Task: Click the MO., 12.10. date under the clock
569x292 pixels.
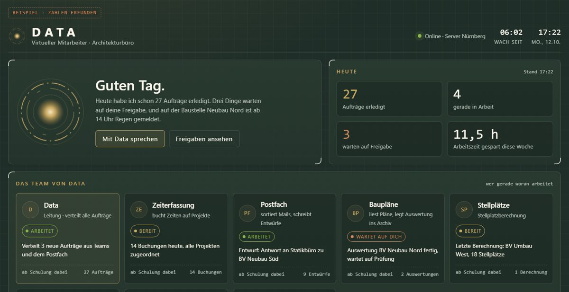Action: pyautogui.click(x=546, y=42)
